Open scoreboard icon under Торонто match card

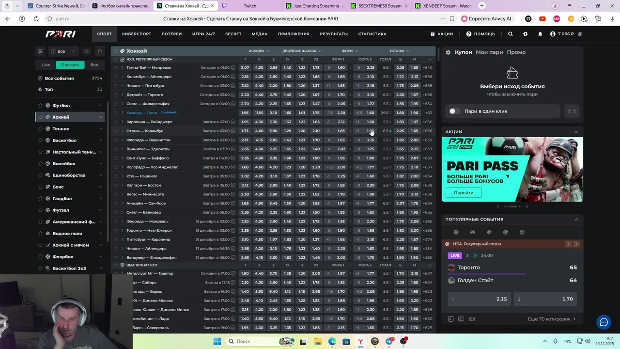tap(472, 319)
